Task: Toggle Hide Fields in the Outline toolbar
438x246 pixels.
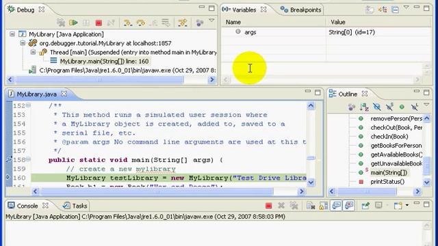Action: (377, 107)
